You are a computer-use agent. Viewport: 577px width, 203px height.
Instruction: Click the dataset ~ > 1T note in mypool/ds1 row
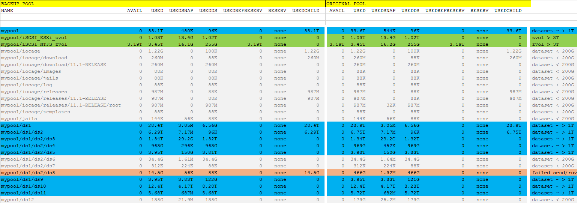[x=553, y=125]
